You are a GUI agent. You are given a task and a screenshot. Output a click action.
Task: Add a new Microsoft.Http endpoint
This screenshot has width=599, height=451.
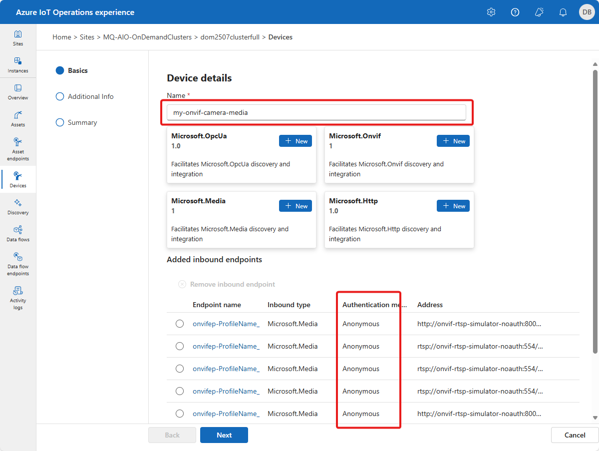tap(453, 206)
